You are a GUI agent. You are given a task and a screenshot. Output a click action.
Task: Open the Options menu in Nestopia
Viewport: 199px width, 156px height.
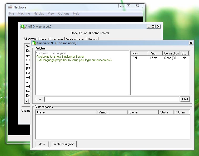pyautogui.click(x=64, y=13)
